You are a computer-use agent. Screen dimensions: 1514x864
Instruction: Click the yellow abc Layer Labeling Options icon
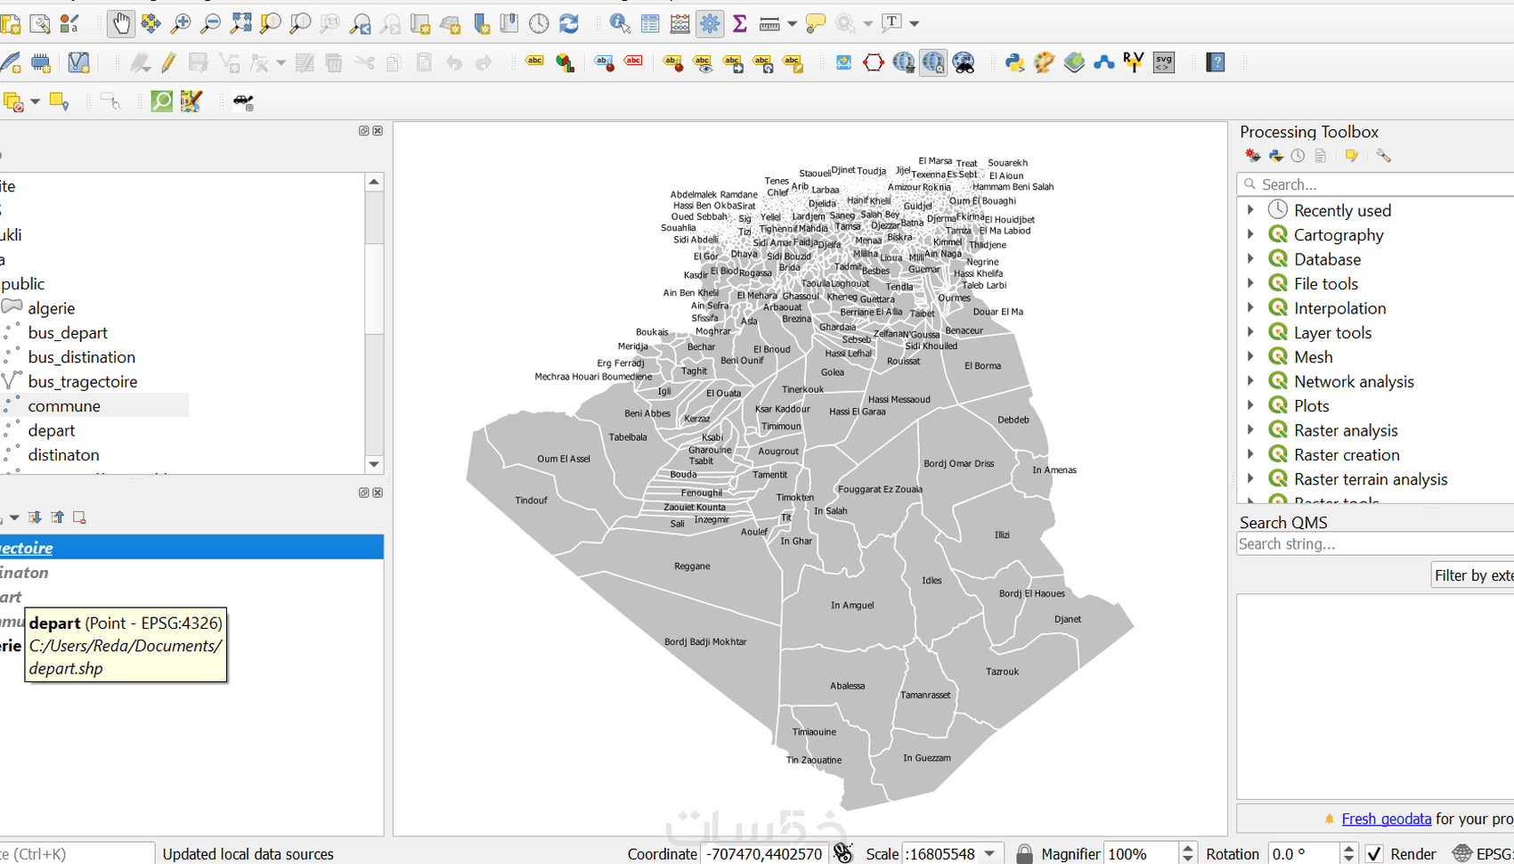[534, 61]
